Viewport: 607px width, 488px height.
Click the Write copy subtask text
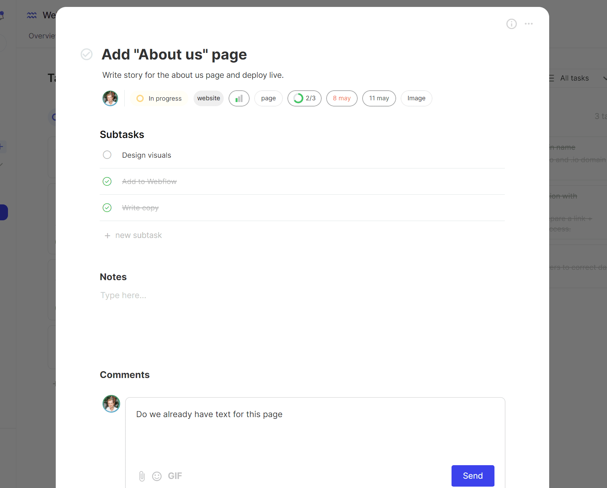[x=140, y=208]
